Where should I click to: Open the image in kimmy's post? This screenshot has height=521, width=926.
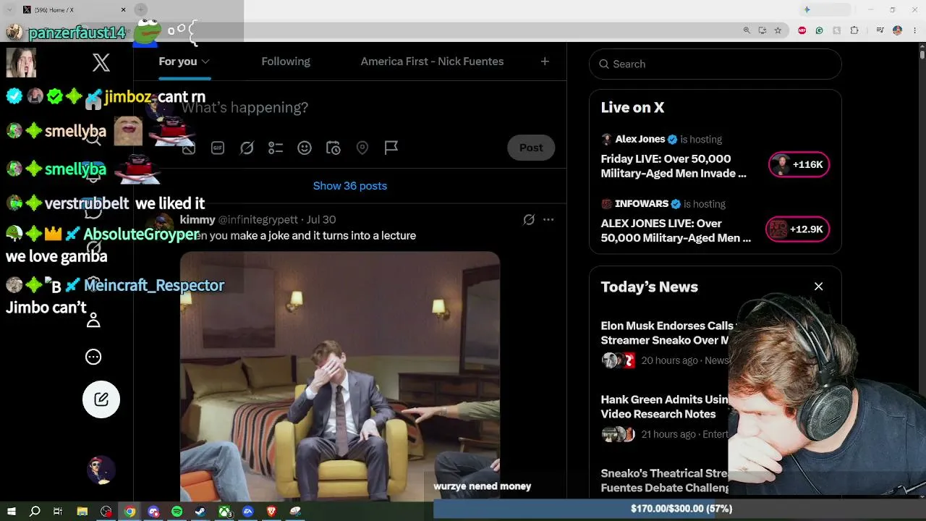point(340,376)
